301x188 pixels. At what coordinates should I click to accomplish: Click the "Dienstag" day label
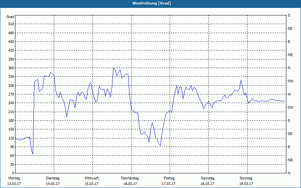[53, 178]
